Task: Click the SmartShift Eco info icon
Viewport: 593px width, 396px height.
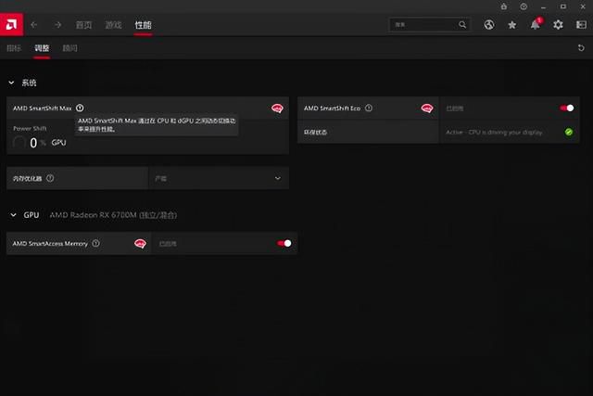Action: pos(369,108)
